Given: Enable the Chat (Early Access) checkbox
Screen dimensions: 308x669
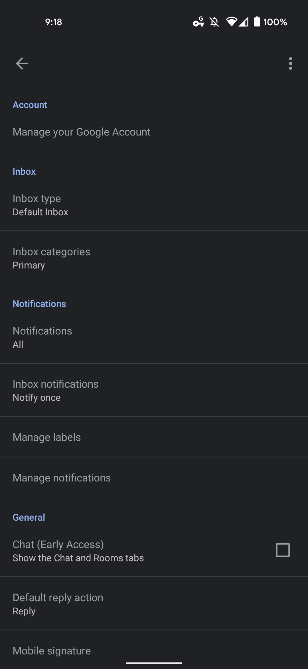Looking at the screenshot, I should 283,550.
